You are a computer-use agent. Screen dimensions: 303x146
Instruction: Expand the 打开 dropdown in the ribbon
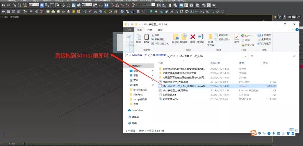pyautogui.click(x=247, y=36)
